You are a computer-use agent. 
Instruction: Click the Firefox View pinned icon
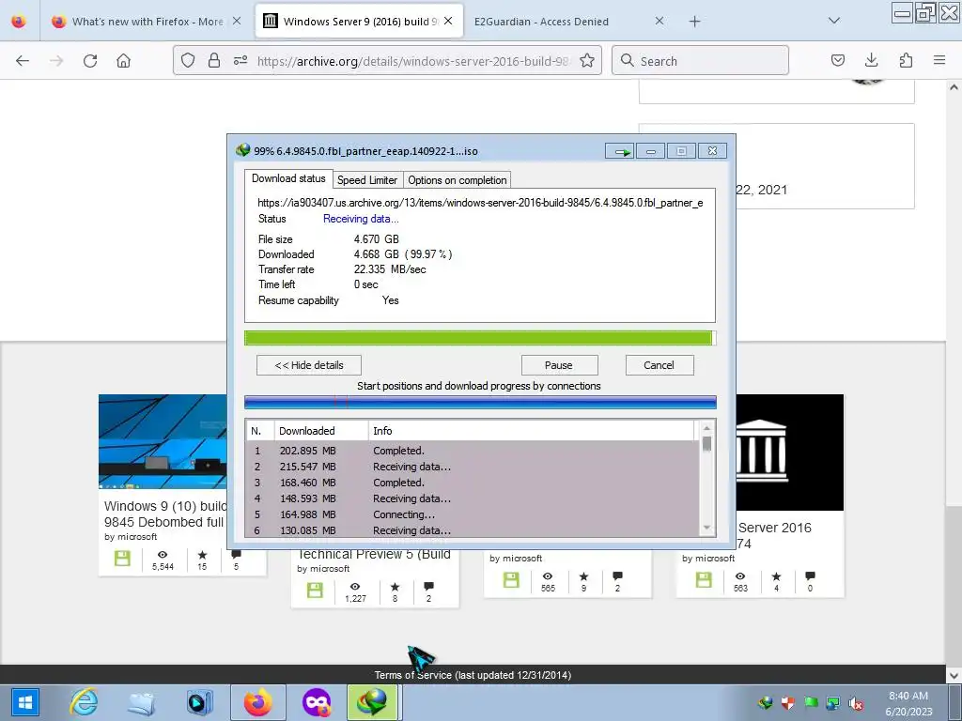pos(19,22)
